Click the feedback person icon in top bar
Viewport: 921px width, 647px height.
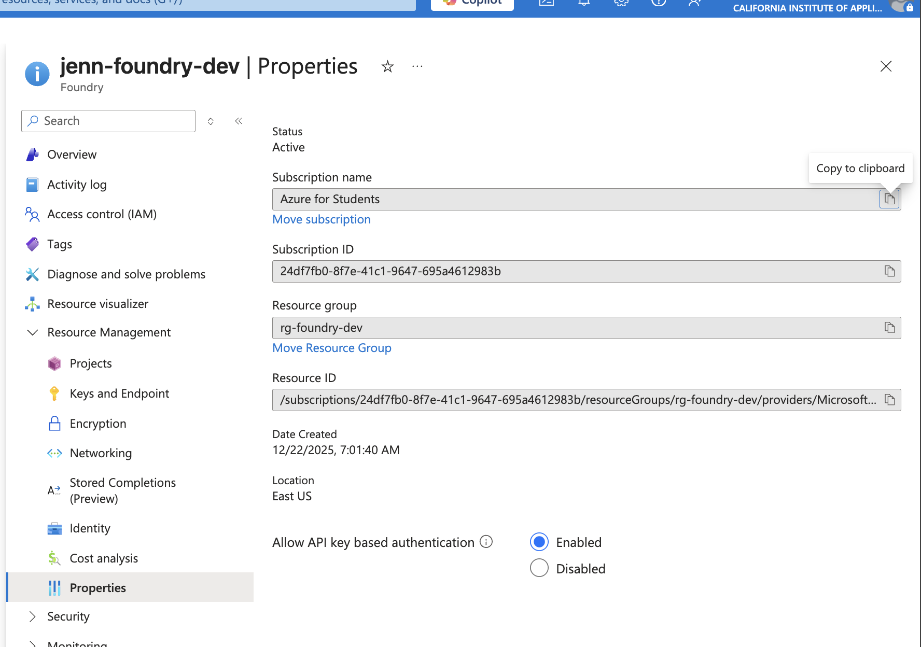(x=695, y=3)
